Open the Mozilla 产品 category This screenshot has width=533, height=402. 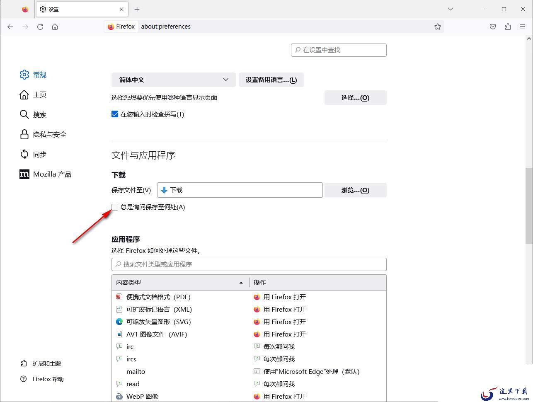coord(46,174)
